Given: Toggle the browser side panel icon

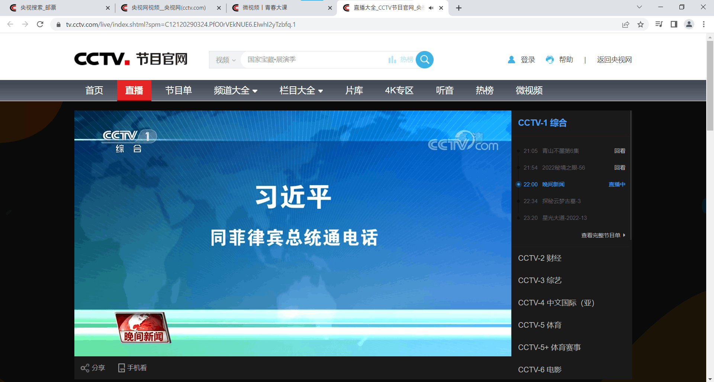Looking at the screenshot, I should 674,24.
